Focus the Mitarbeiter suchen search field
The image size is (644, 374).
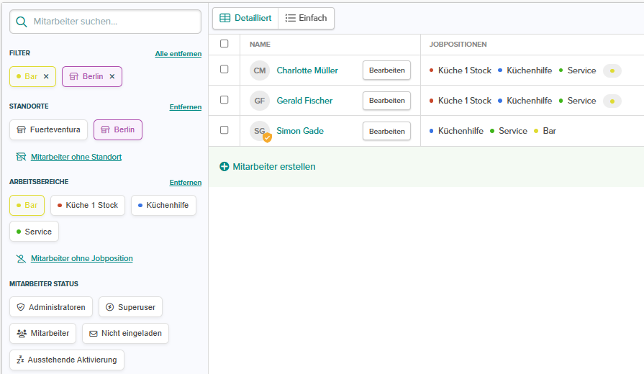click(x=115, y=22)
